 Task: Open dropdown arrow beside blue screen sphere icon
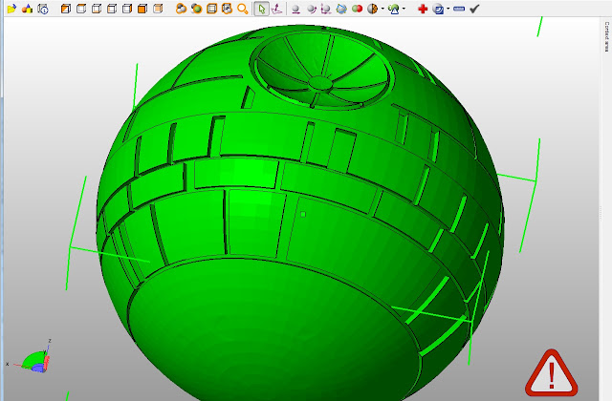[x=448, y=9]
